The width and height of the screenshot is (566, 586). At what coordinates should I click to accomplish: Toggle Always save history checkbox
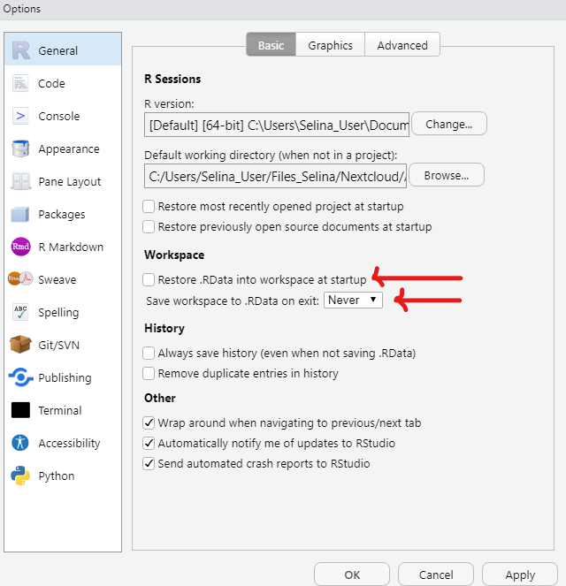149,354
